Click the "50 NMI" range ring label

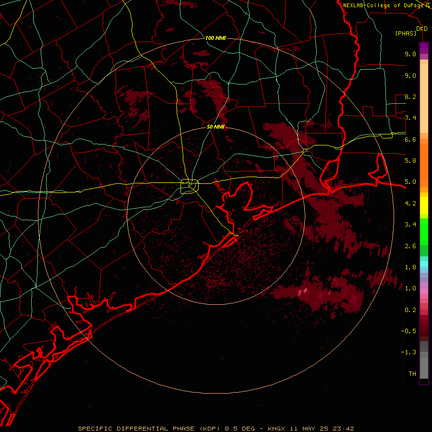coord(216,127)
